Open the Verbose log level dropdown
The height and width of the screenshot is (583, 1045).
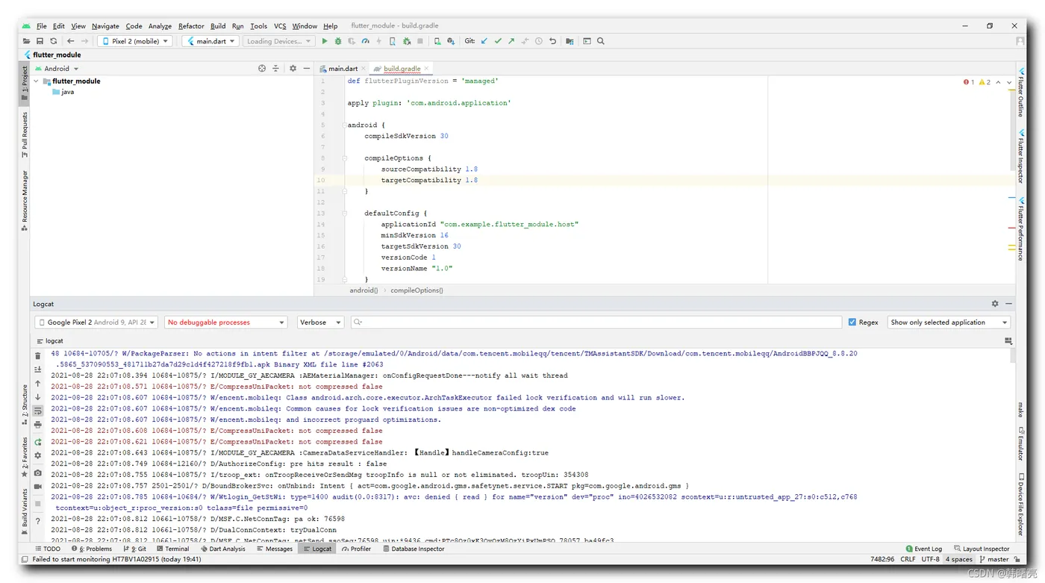click(x=319, y=322)
